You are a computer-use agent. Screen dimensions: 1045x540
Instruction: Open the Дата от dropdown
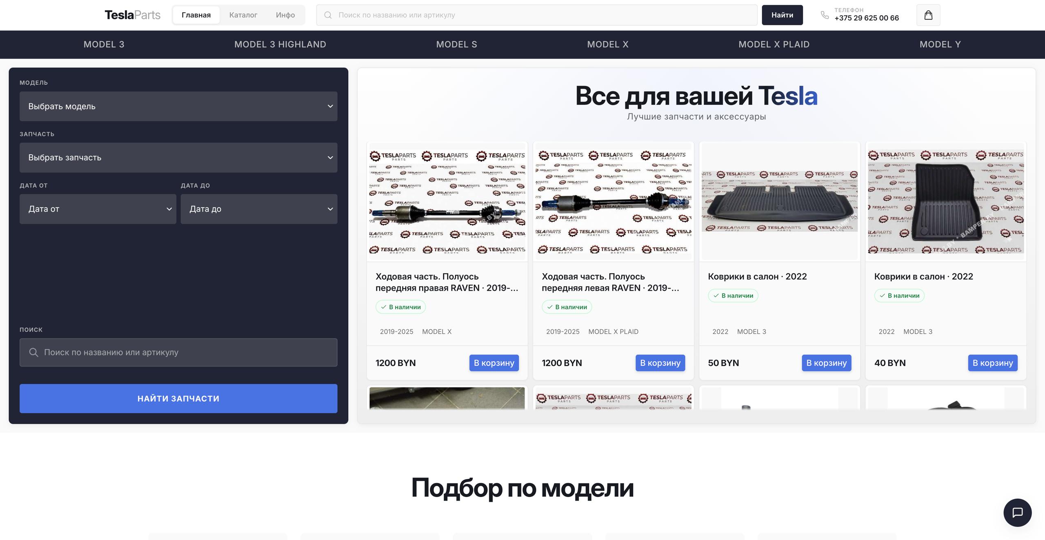[98, 209]
